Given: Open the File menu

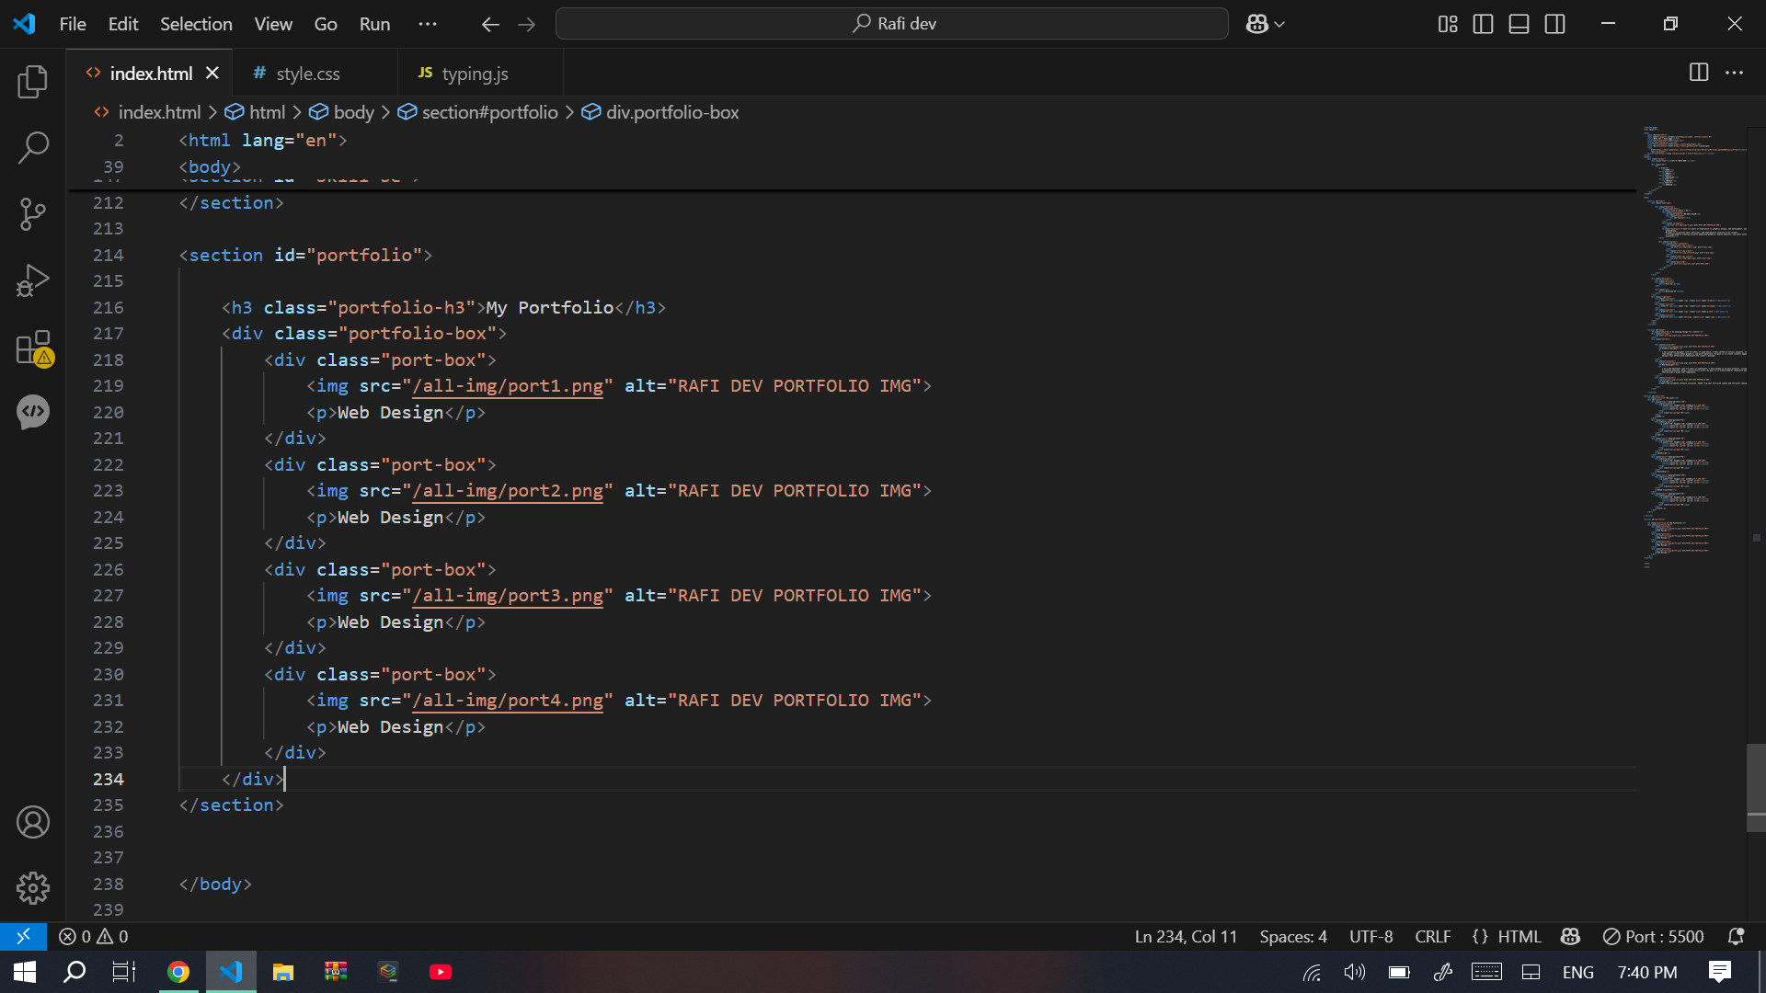Looking at the screenshot, I should (73, 24).
